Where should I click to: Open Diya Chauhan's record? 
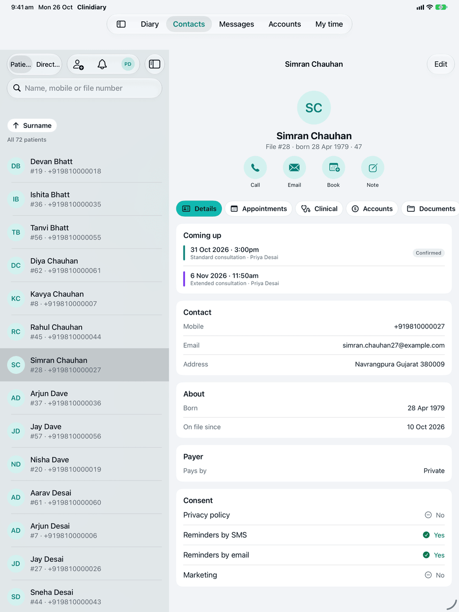point(85,266)
